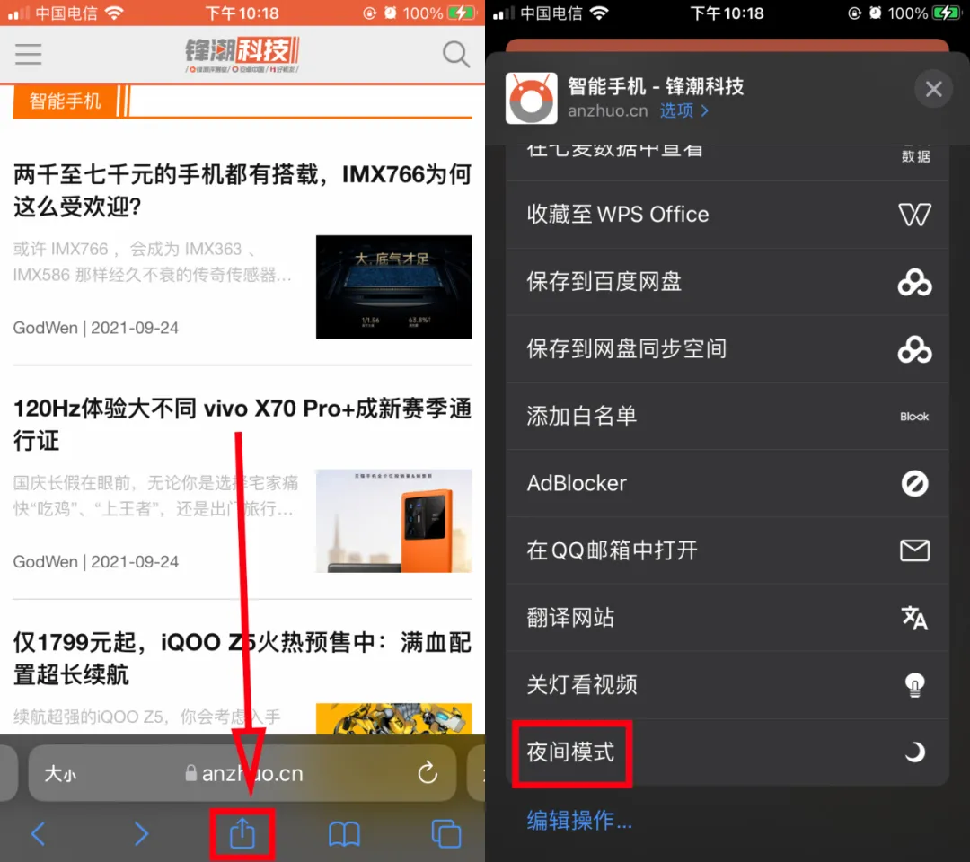Image resolution: width=970 pixels, height=862 pixels.
Task: Open the orange vivo phone thumbnail
Action: point(393,521)
